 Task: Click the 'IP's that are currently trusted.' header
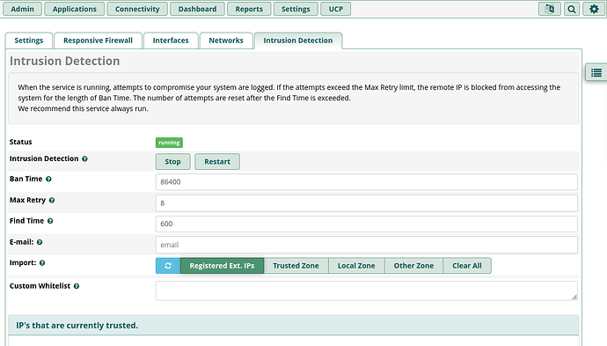294,326
